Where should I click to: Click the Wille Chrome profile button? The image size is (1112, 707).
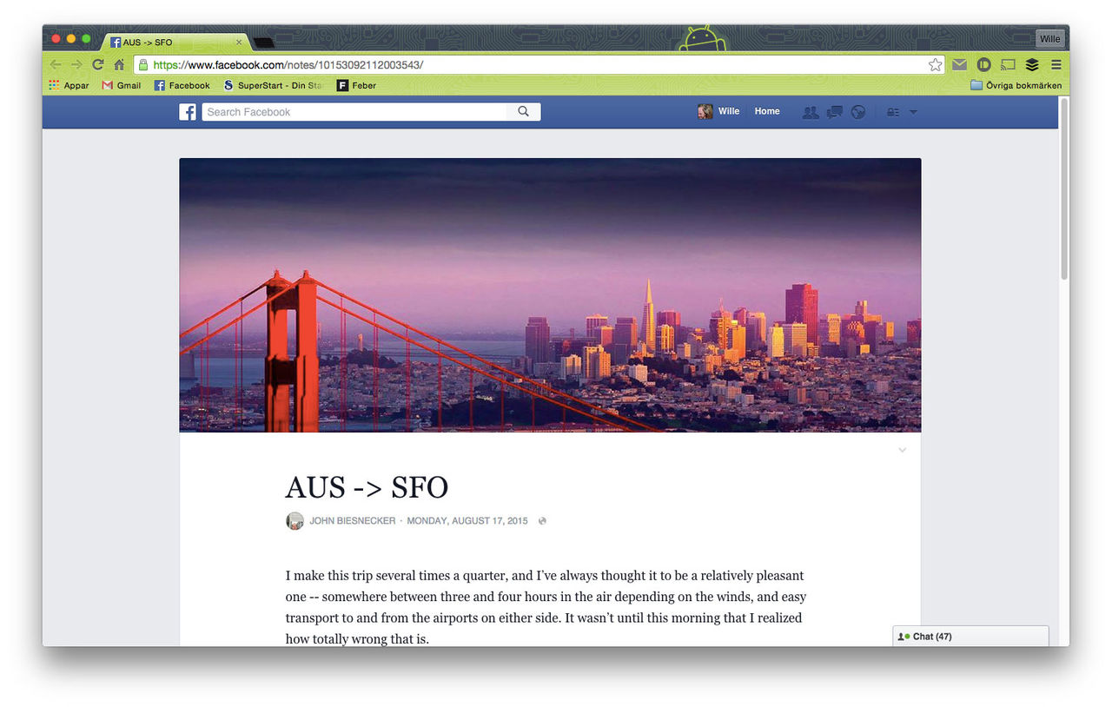tap(1049, 39)
